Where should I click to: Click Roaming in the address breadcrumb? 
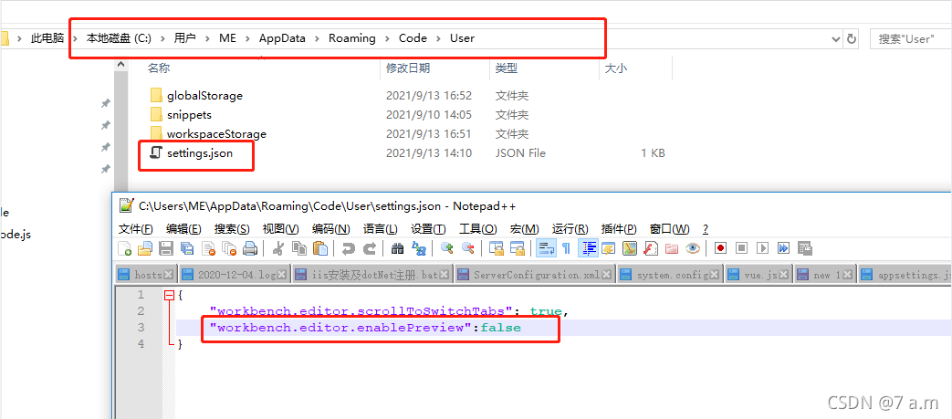click(352, 38)
